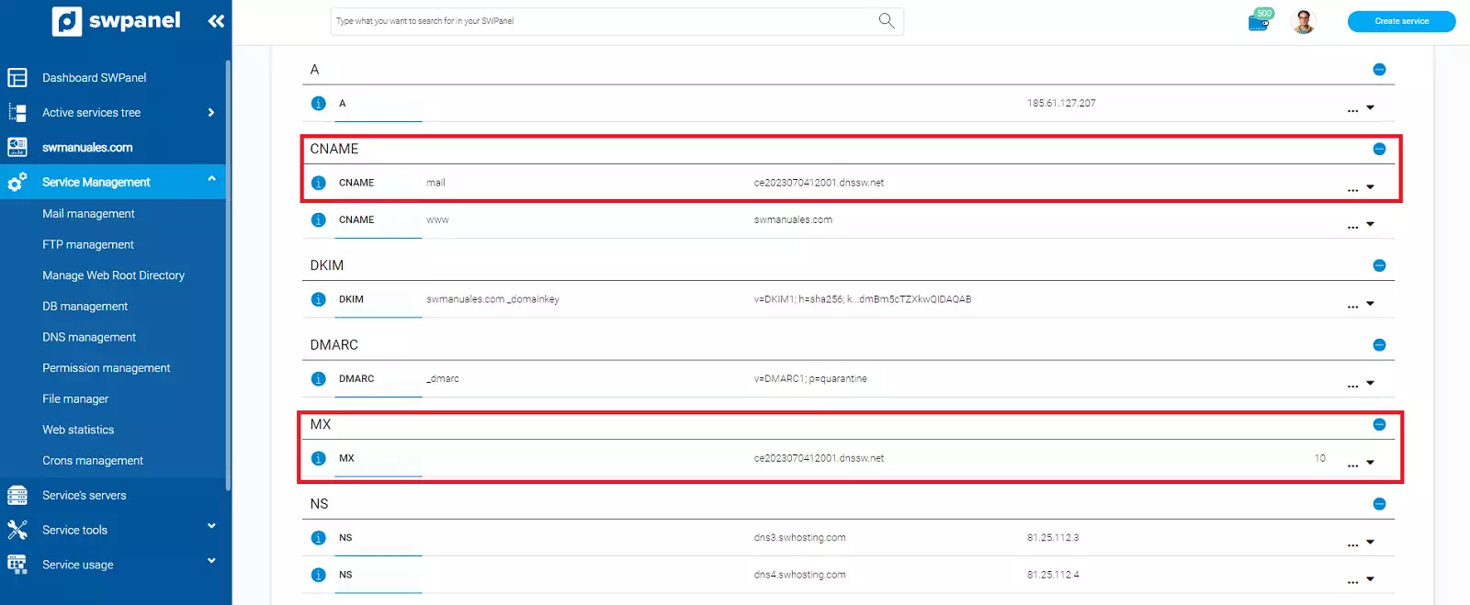The image size is (1470, 605).
Task: Open DNS management from sidebar
Action: pos(89,337)
